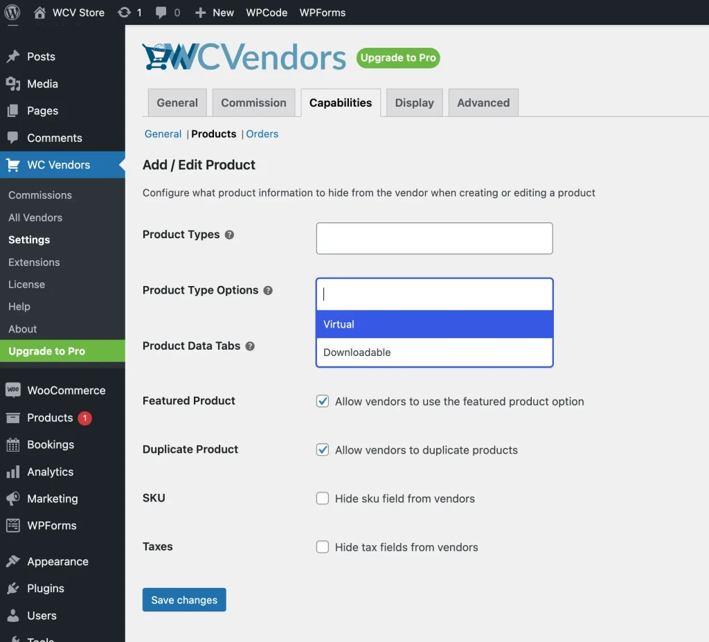709x642 pixels.
Task: Open License in the sidebar submenu
Action: pyautogui.click(x=27, y=285)
